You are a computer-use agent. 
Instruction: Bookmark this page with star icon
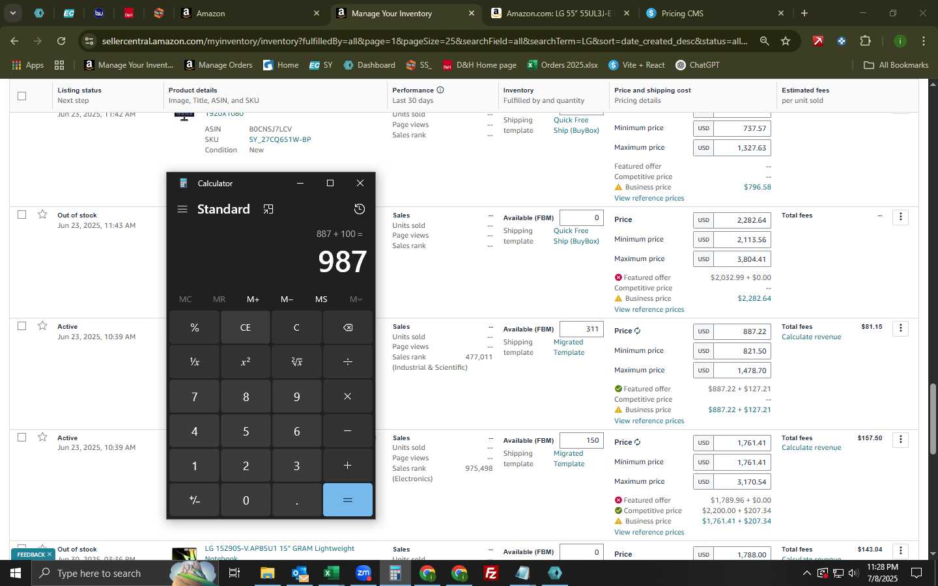click(x=786, y=41)
